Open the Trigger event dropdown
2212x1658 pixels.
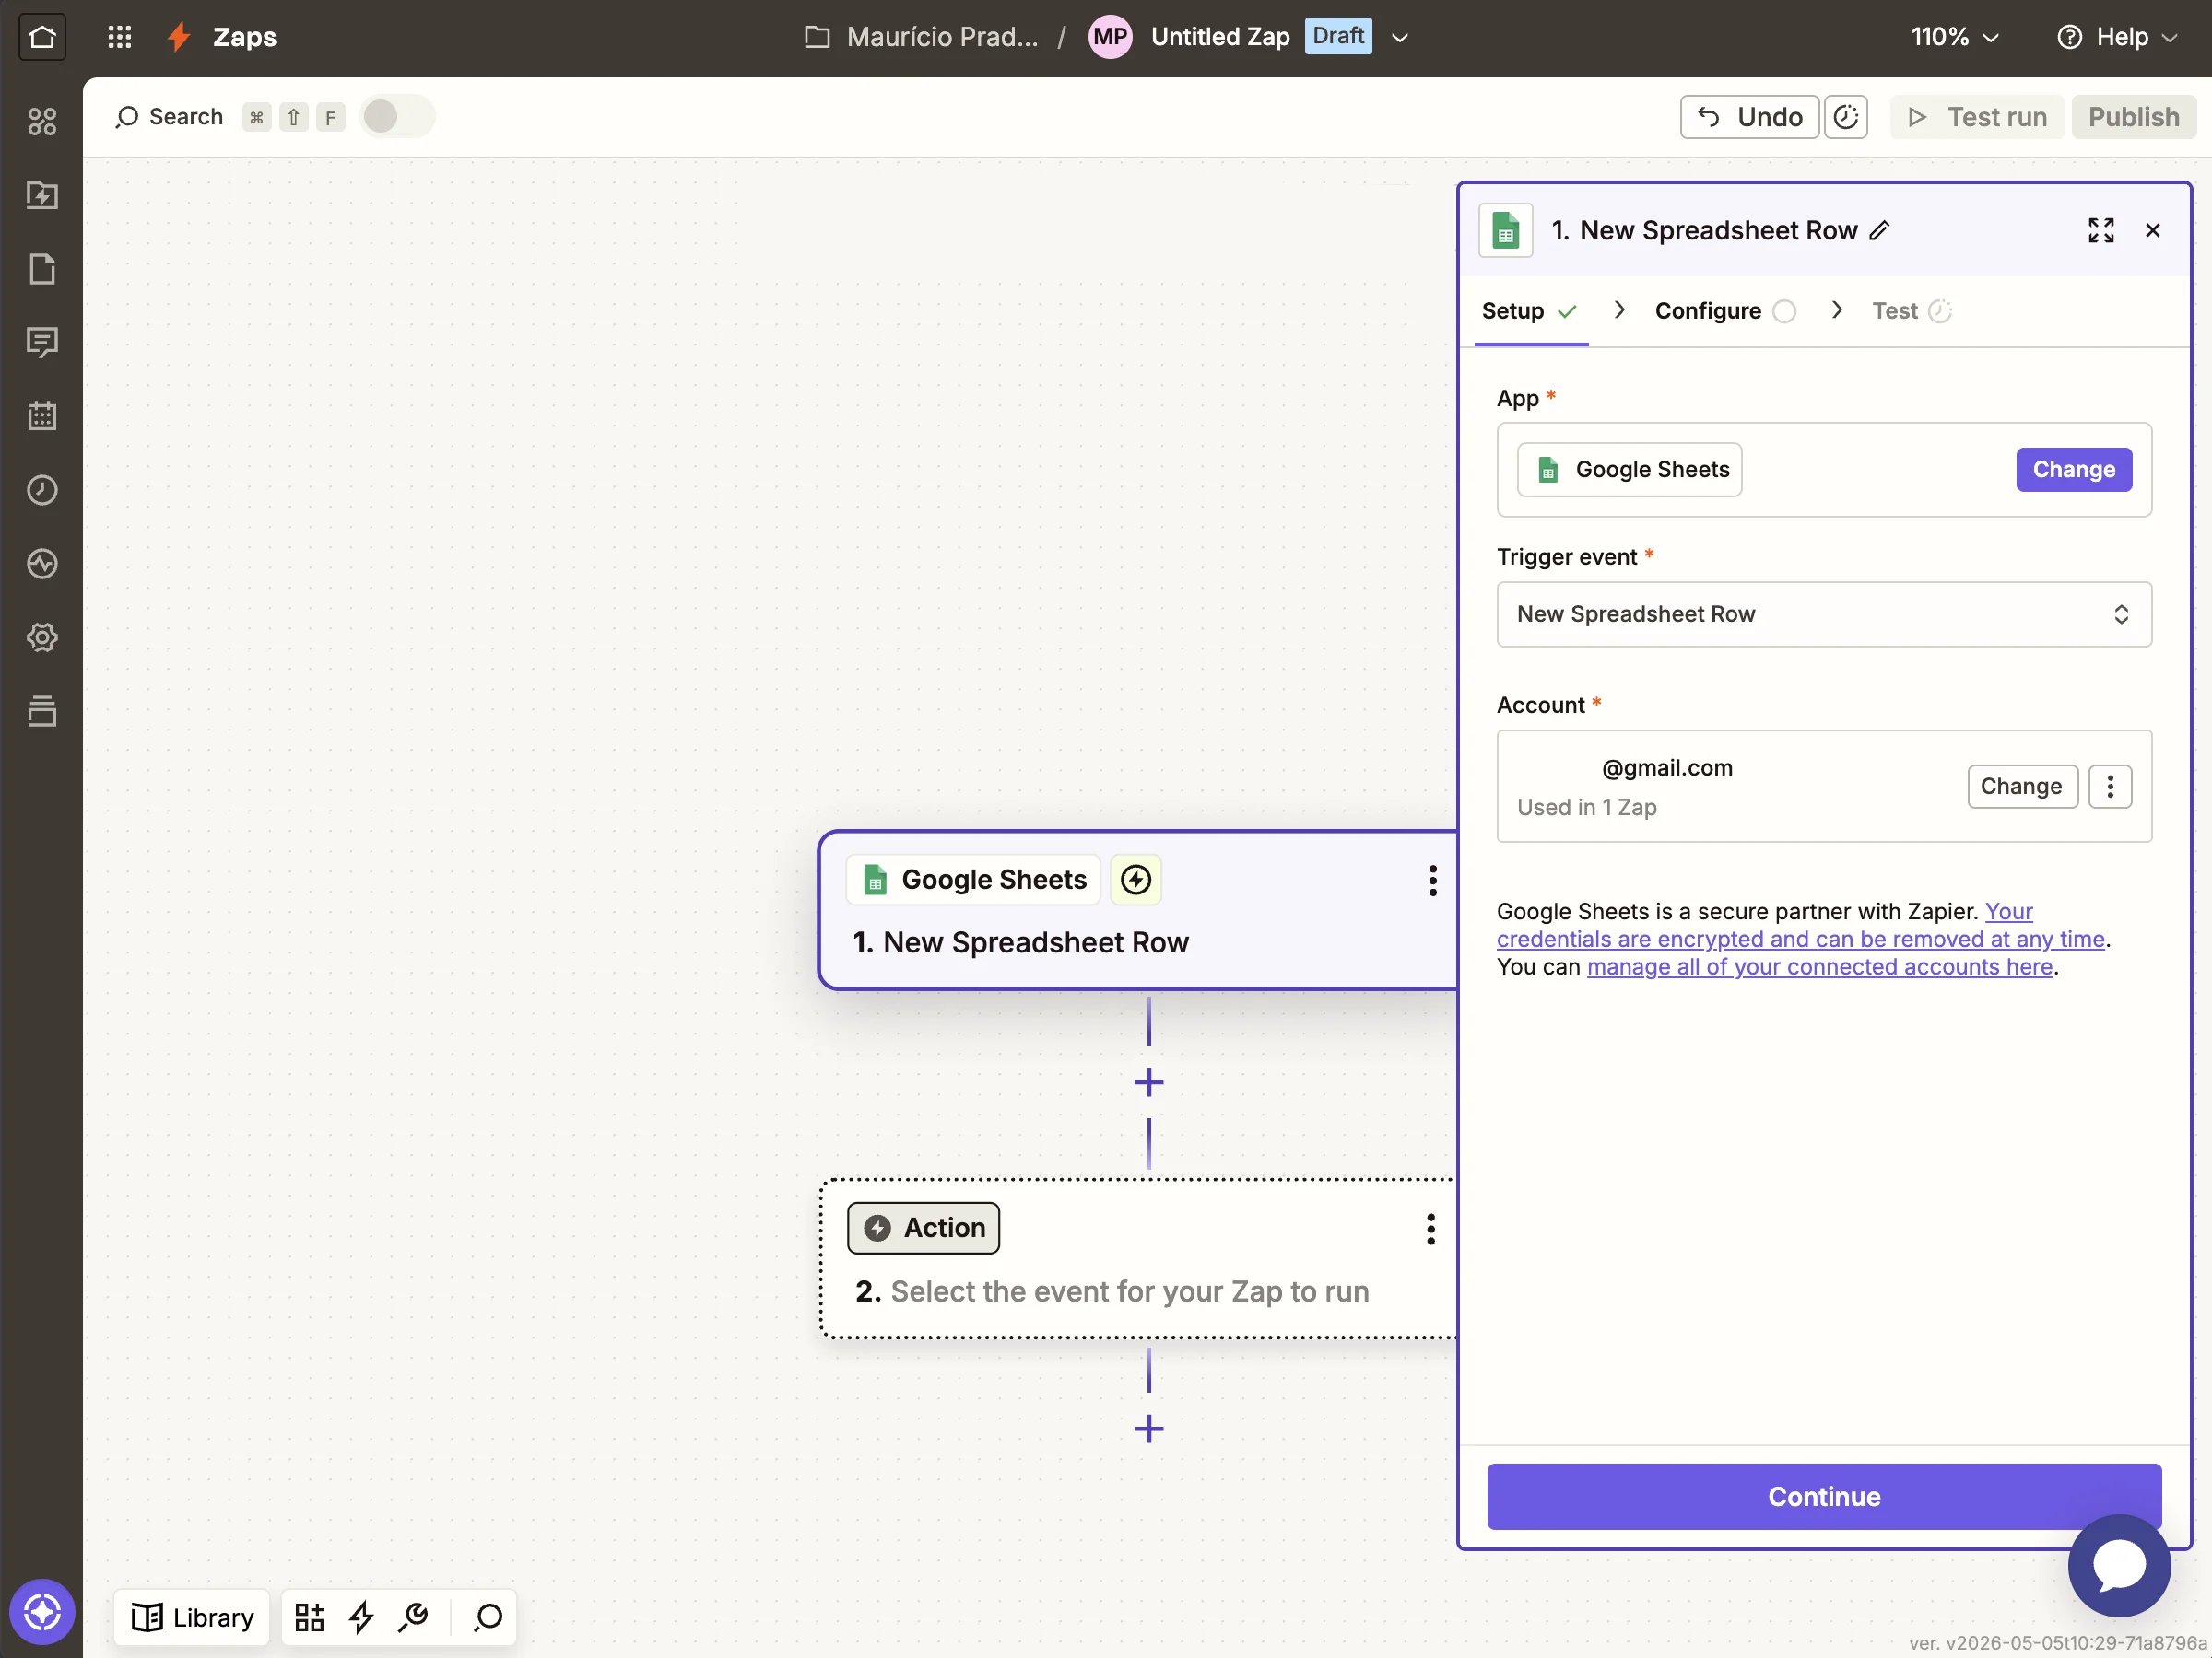1823,613
